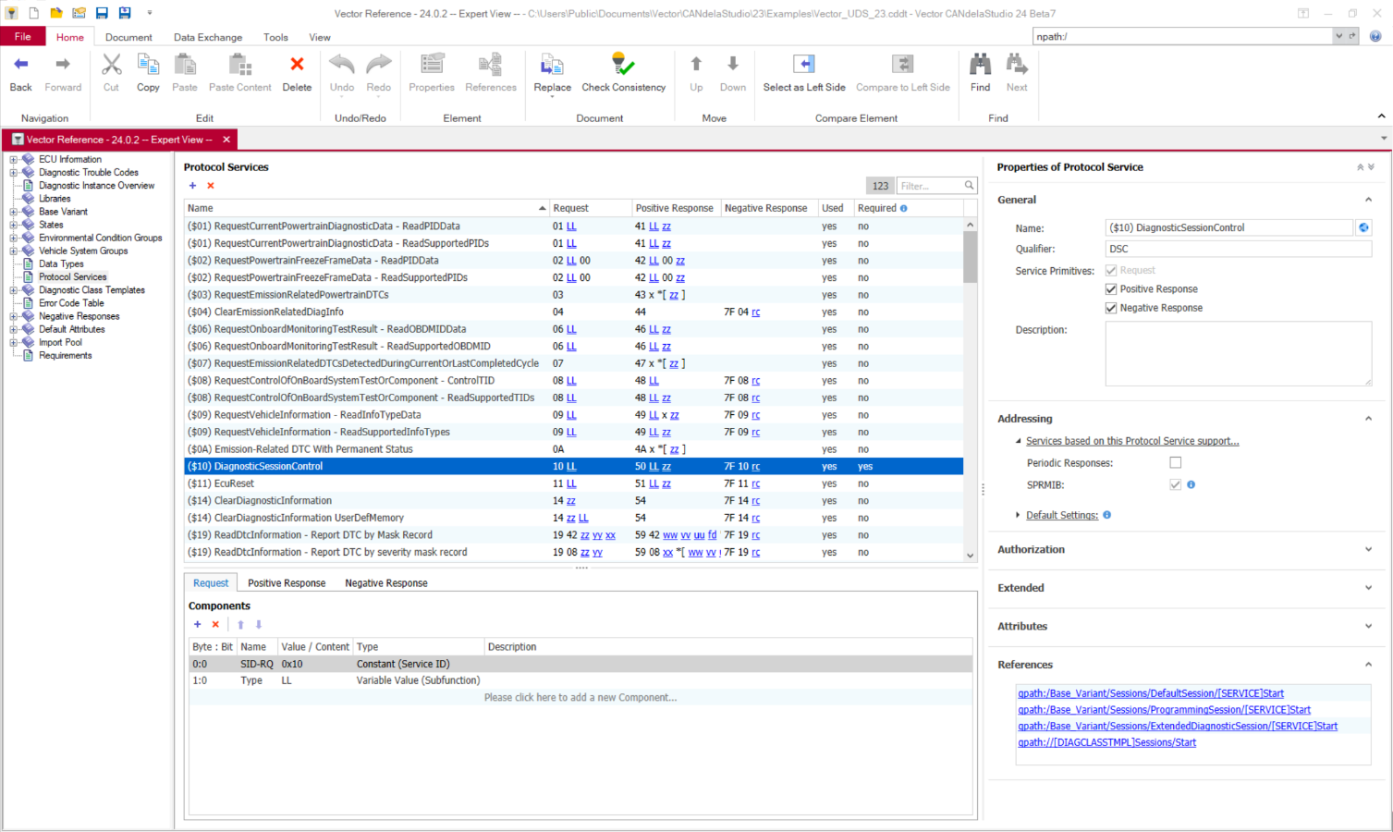Click to add a new Component row
This screenshot has width=1393, height=832.
point(580,698)
